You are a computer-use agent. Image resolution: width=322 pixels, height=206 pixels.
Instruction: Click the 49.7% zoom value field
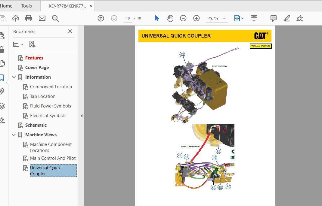(213, 18)
